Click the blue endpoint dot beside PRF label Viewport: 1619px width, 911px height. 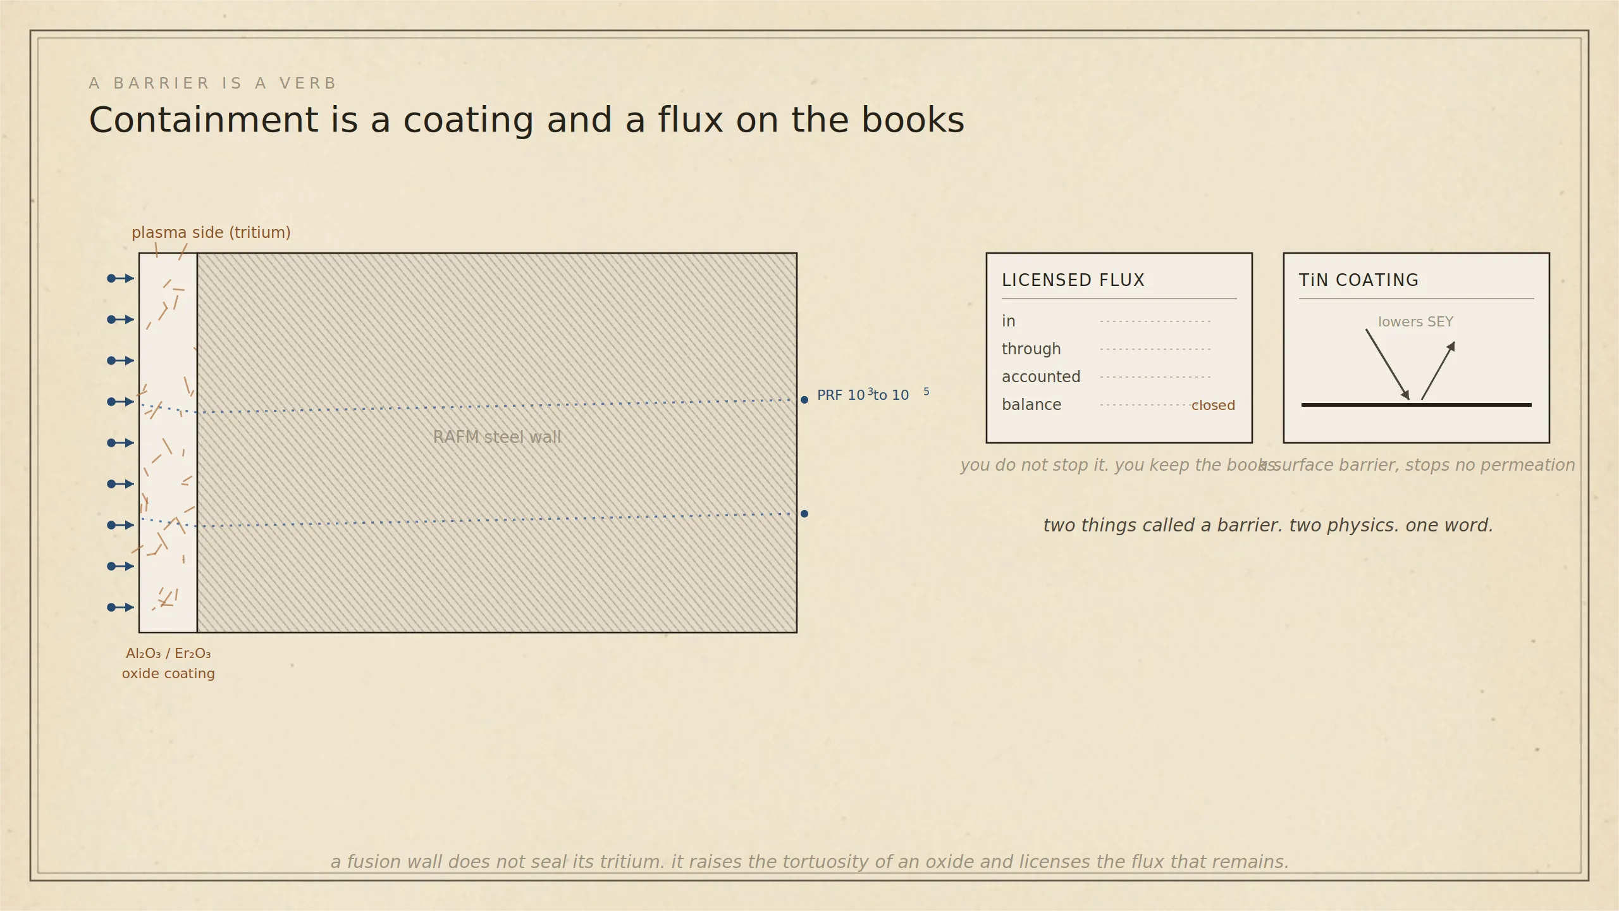[804, 400]
